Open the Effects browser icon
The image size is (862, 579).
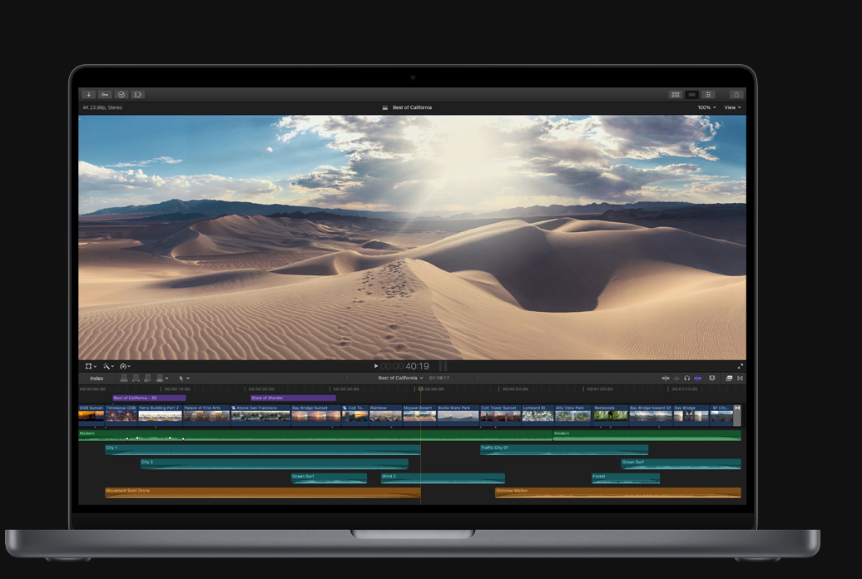(676, 94)
